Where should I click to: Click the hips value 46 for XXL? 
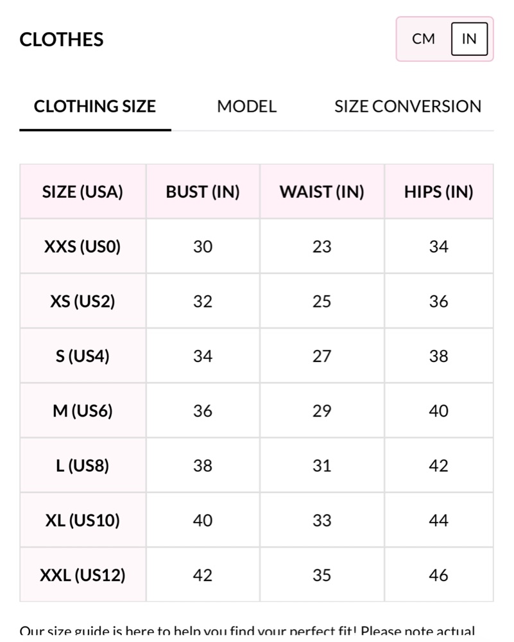[x=439, y=575]
